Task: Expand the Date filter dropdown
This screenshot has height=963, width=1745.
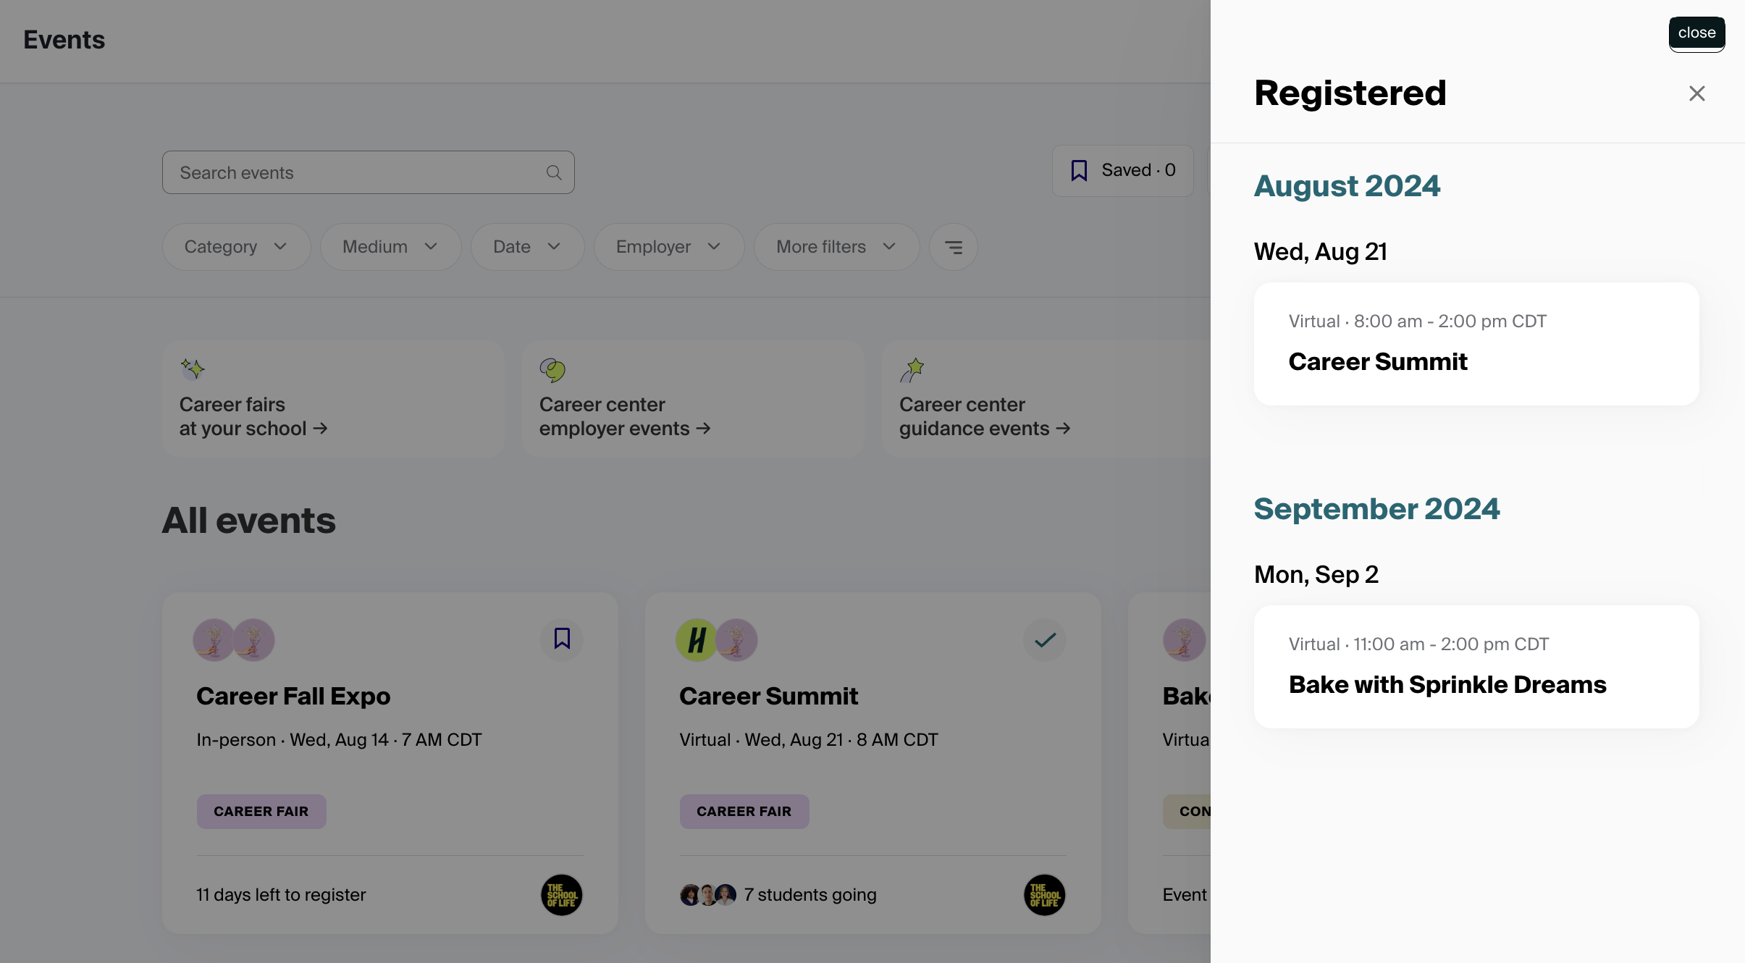Action: pyautogui.click(x=526, y=247)
